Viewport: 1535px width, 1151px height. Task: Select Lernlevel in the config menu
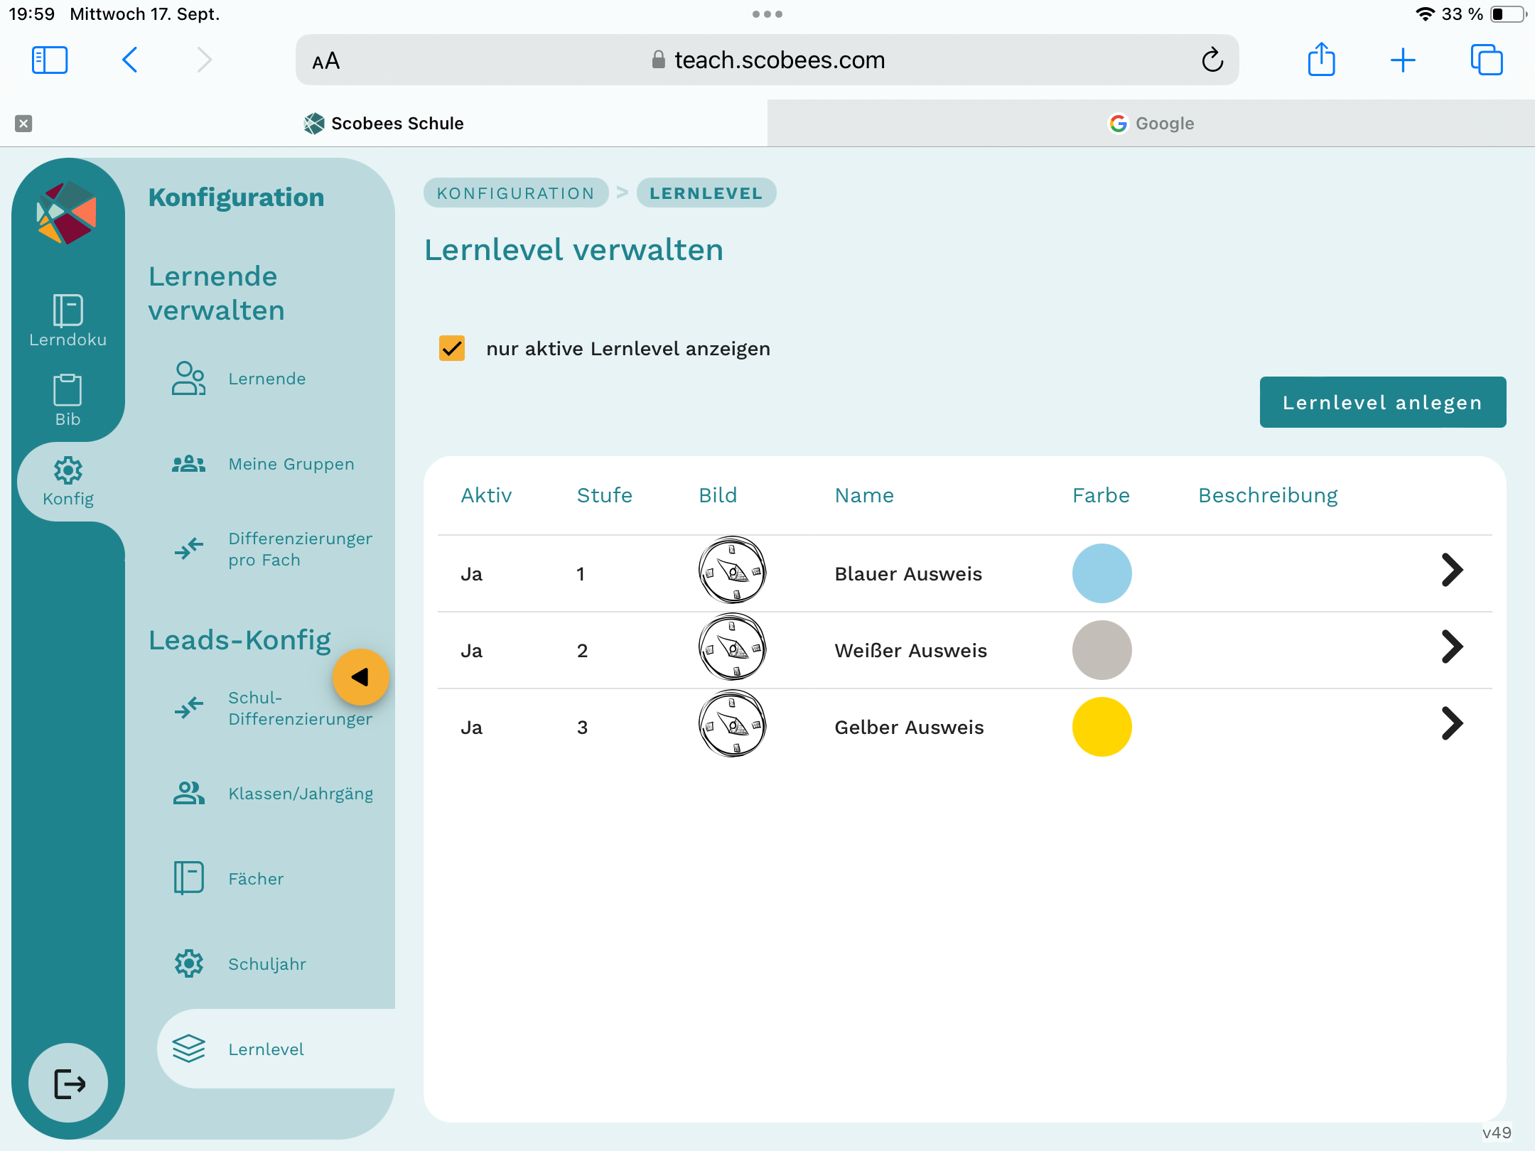(266, 1049)
